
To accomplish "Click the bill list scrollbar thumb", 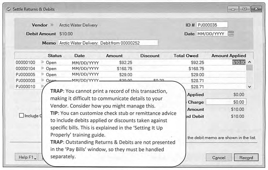I will [x=249, y=68].
